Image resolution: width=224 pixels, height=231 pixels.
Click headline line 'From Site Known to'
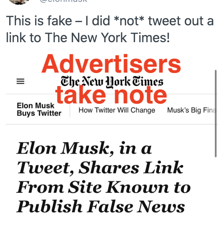click(103, 187)
